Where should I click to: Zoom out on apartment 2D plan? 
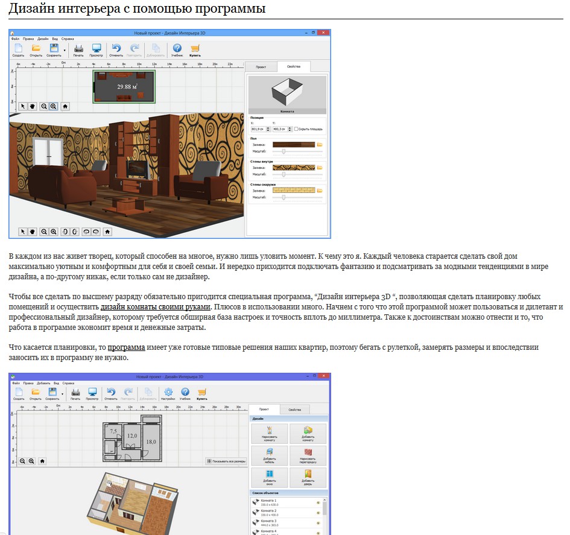[22, 461]
